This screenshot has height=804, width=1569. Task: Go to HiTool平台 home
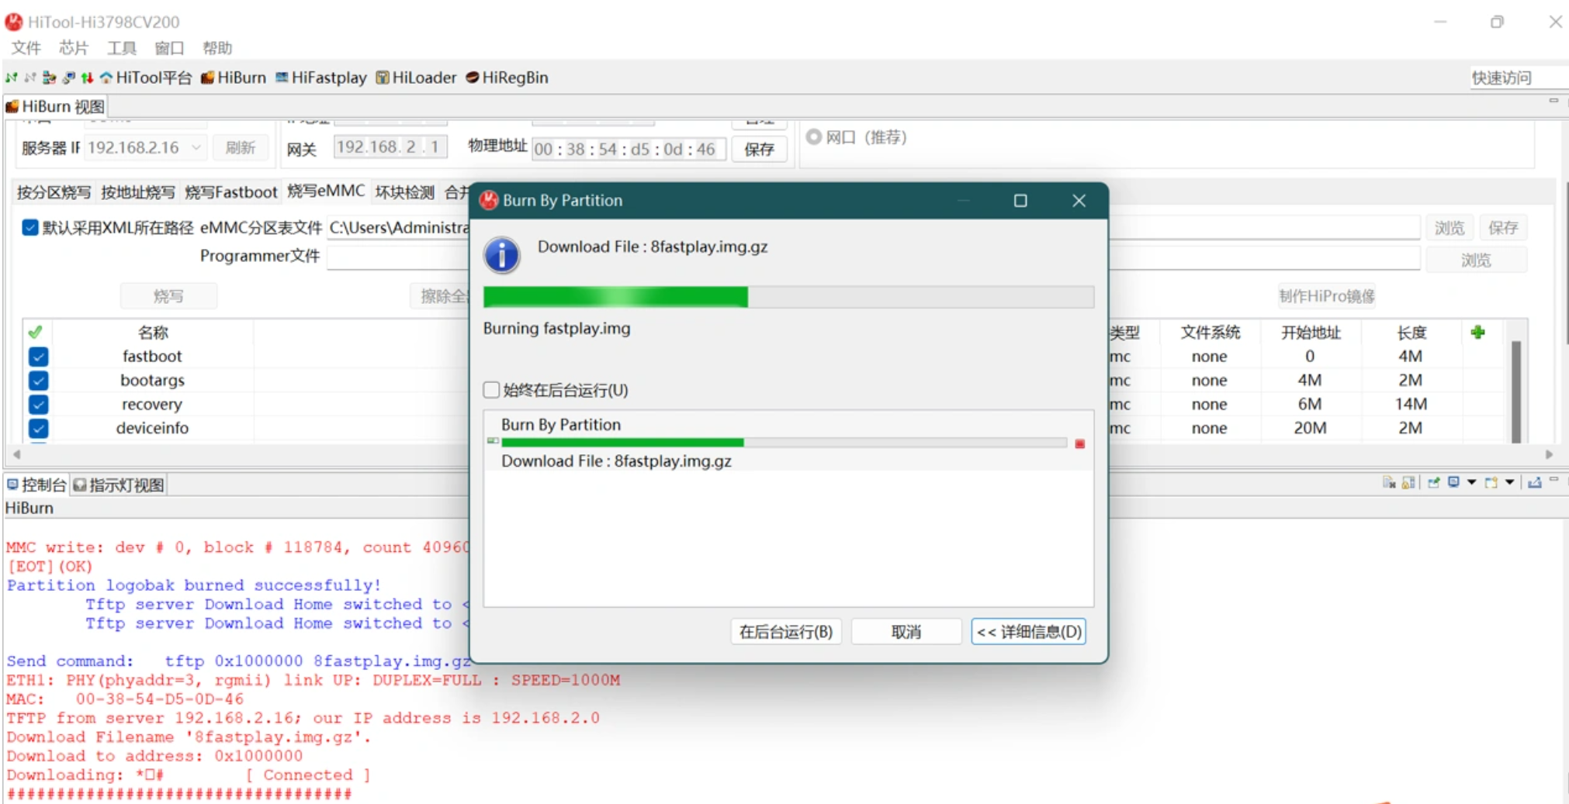147,78
